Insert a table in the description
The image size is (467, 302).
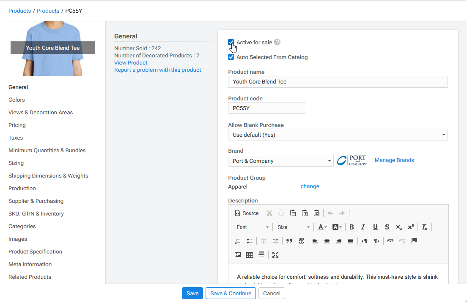point(249,255)
